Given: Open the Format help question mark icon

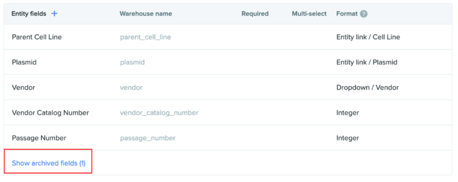Looking at the screenshot, I should click(364, 14).
